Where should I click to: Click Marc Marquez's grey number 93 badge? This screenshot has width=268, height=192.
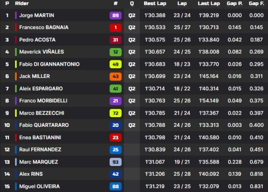(x=116, y=162)
